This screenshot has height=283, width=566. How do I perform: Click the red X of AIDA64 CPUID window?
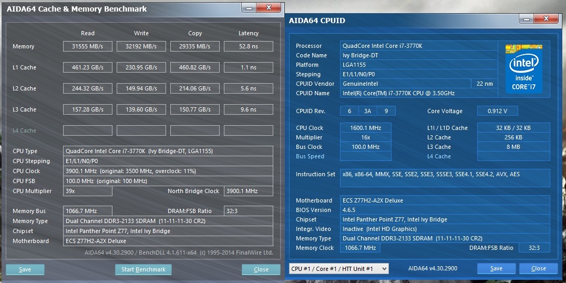pyautogui.click(x=546, y=19)
